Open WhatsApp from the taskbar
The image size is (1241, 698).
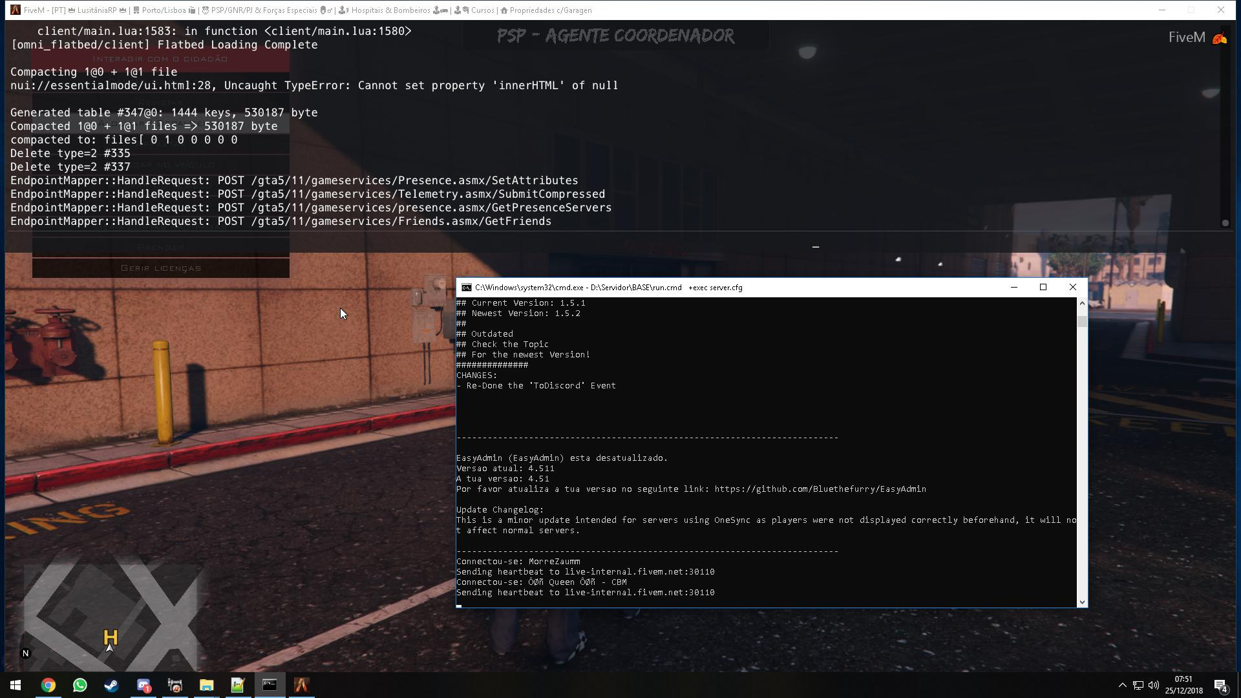[x=80, y=685]
